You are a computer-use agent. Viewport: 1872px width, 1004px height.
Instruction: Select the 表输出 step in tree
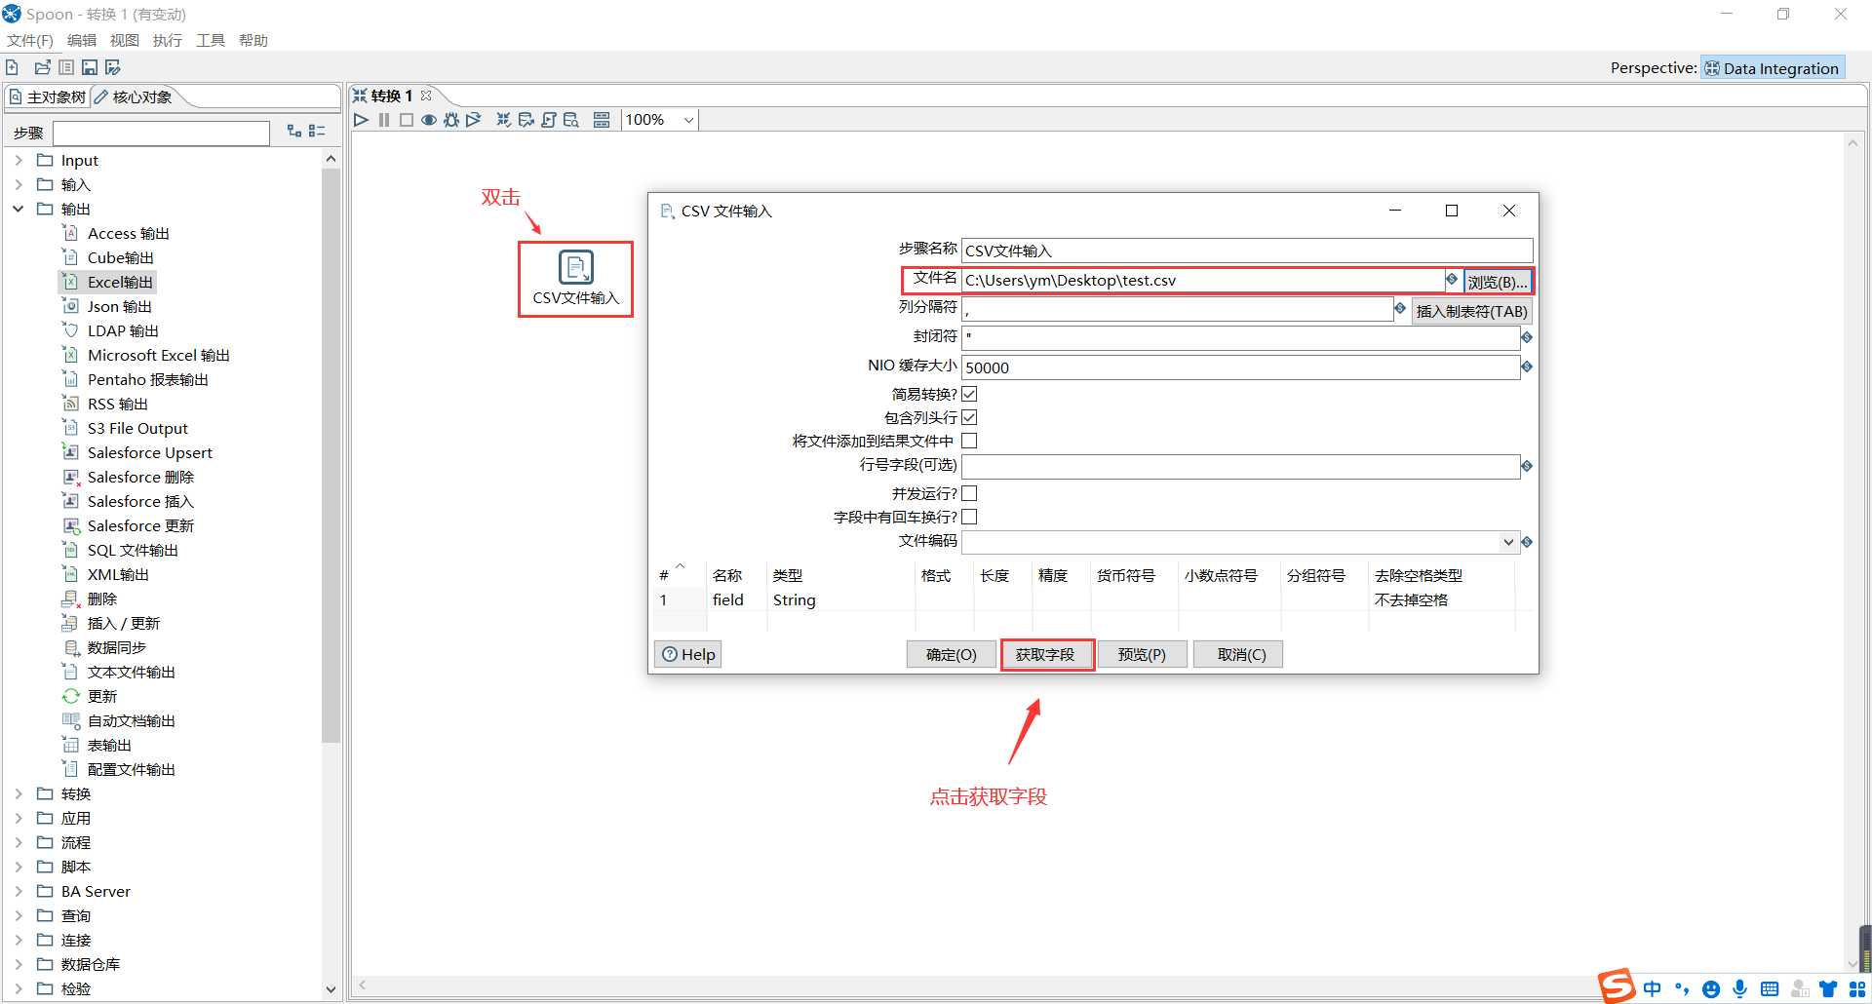(109, 745)
